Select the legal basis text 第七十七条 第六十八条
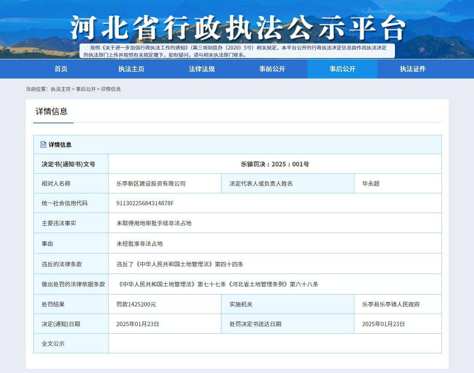The image size is (474, 373). click(218, 284)
